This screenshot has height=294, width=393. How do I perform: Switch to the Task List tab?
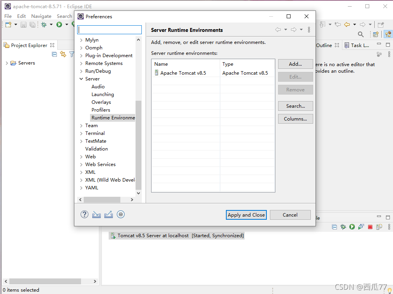click(x=357, y=45)
